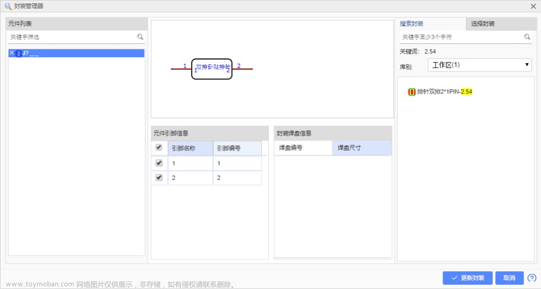541x289 pixels.
Task: Click the magnifier icon in the title bar
Action: tap(8, 6)
